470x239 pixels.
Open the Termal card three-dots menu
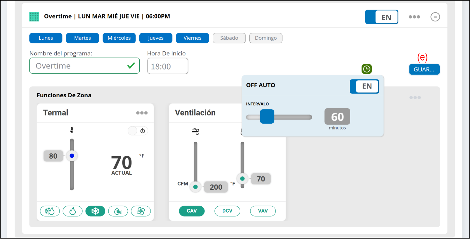pyautogui.click(x=142, y=113)
